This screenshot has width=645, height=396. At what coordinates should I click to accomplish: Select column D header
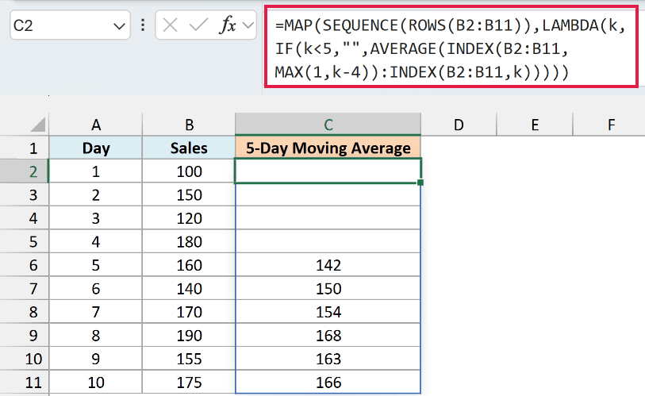459,125
